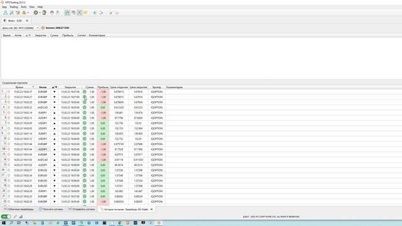
Task: Click the Баланс USD balance label
Action: tap(57, 28)
